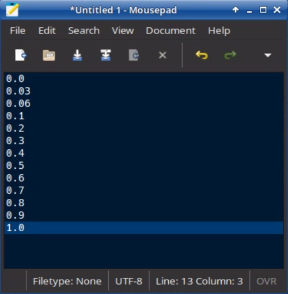Click the Line 13 Column 3 indicator
Viewport: 288px width, 294px height.
click(199, 281)
